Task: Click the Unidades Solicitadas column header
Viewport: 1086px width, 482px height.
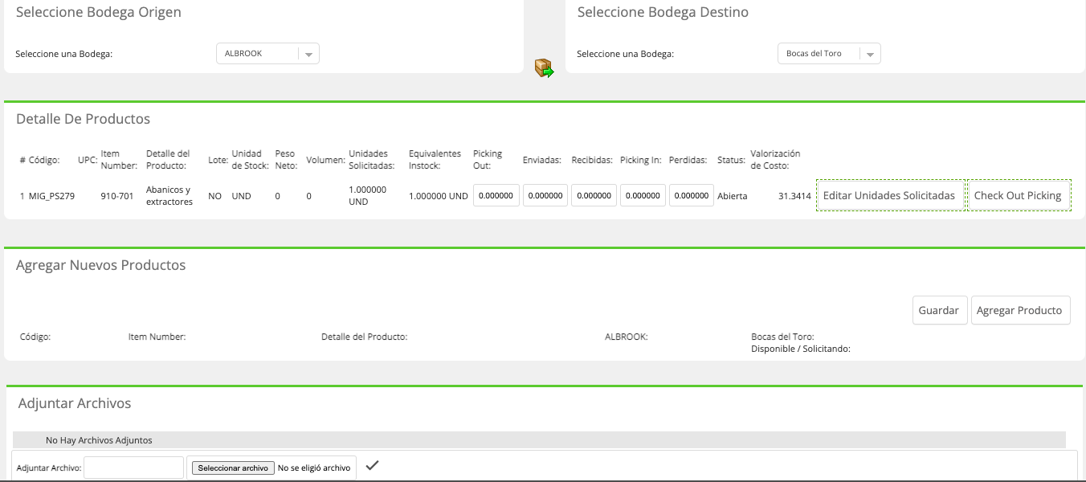Action: pos(372,160)
